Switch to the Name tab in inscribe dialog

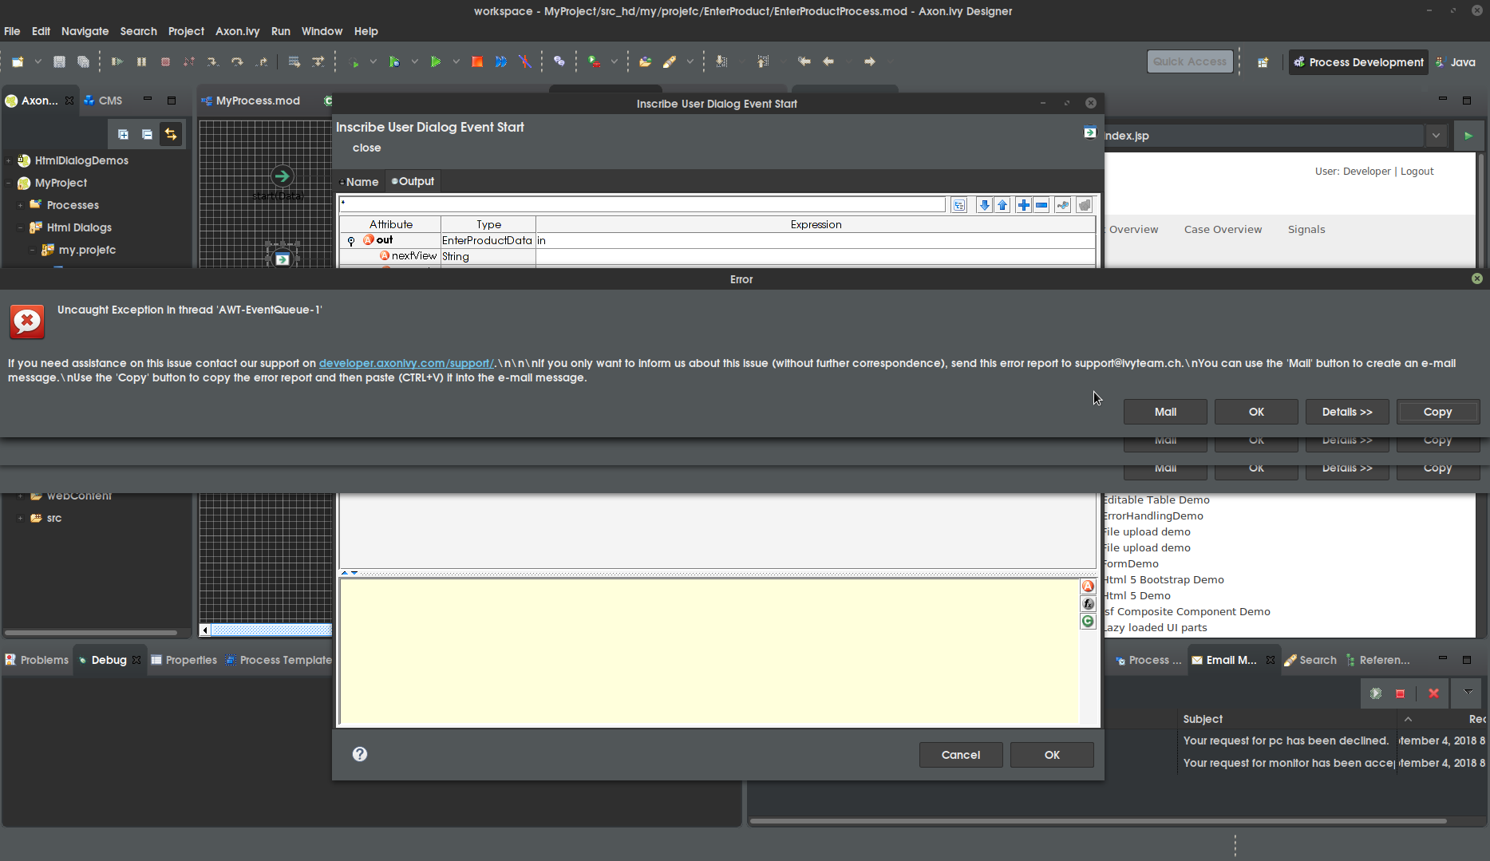click(358, 182)
